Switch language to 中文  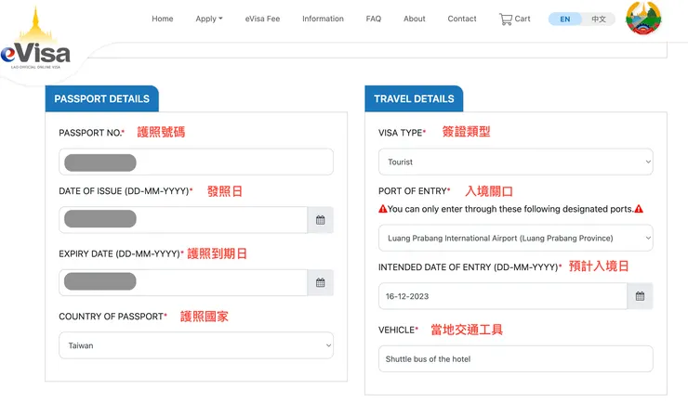pos(599,19)
